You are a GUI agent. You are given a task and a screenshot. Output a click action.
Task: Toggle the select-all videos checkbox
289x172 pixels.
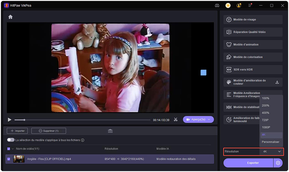pyautogui.click(x=8, y=149)
